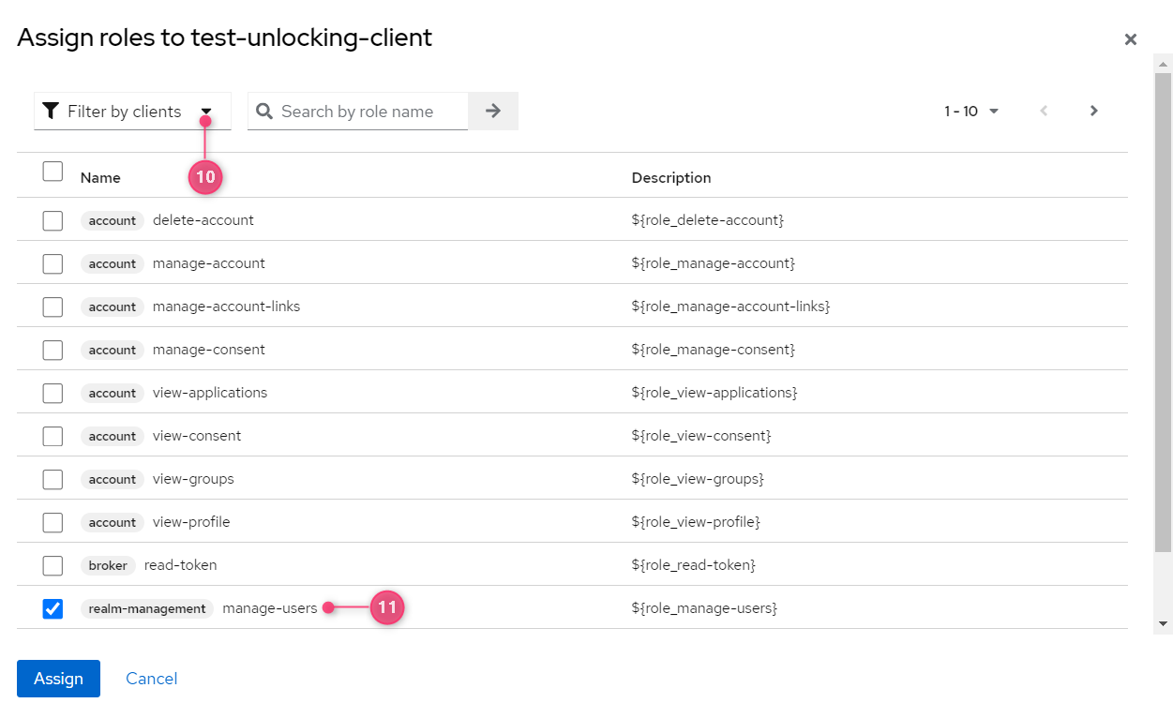Click the manage-account role name
This screenshot has width=1173, height=718.
coord(209,263)
